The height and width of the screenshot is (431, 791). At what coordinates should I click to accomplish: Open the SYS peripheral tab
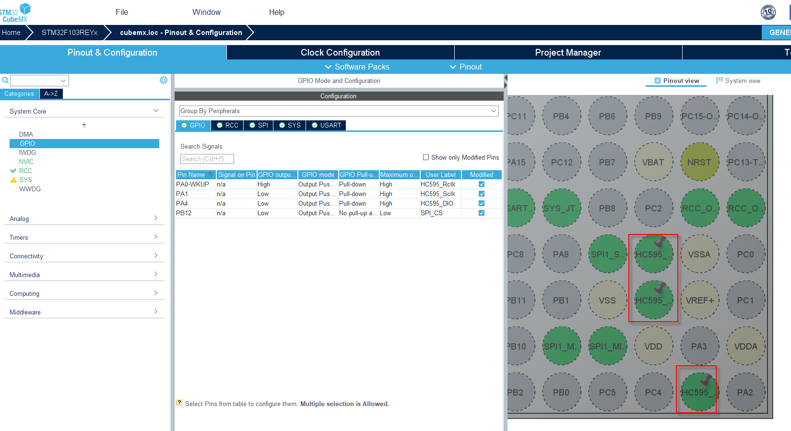pos(290,125)
